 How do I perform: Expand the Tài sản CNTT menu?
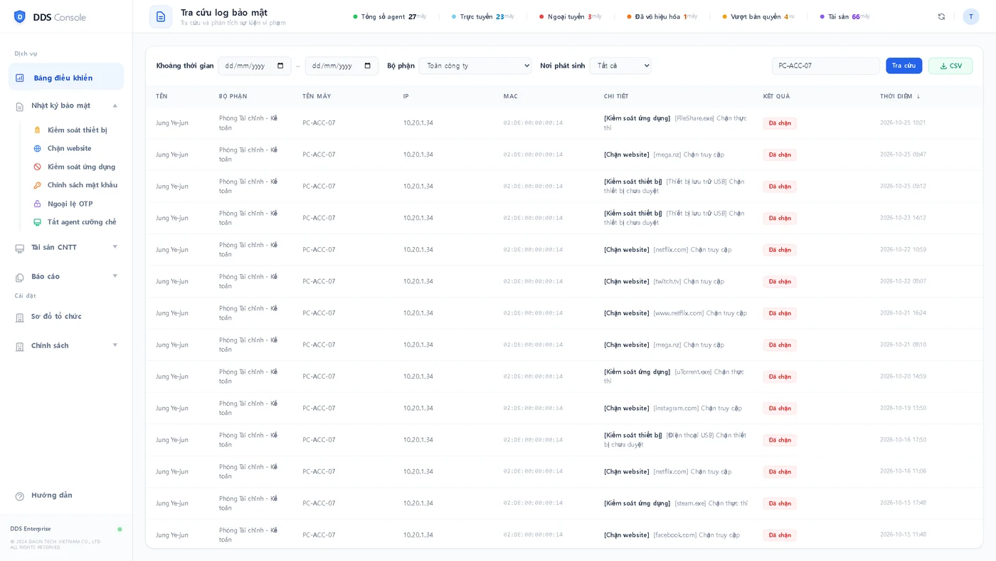pyautogui.click(x=66, y=247)
